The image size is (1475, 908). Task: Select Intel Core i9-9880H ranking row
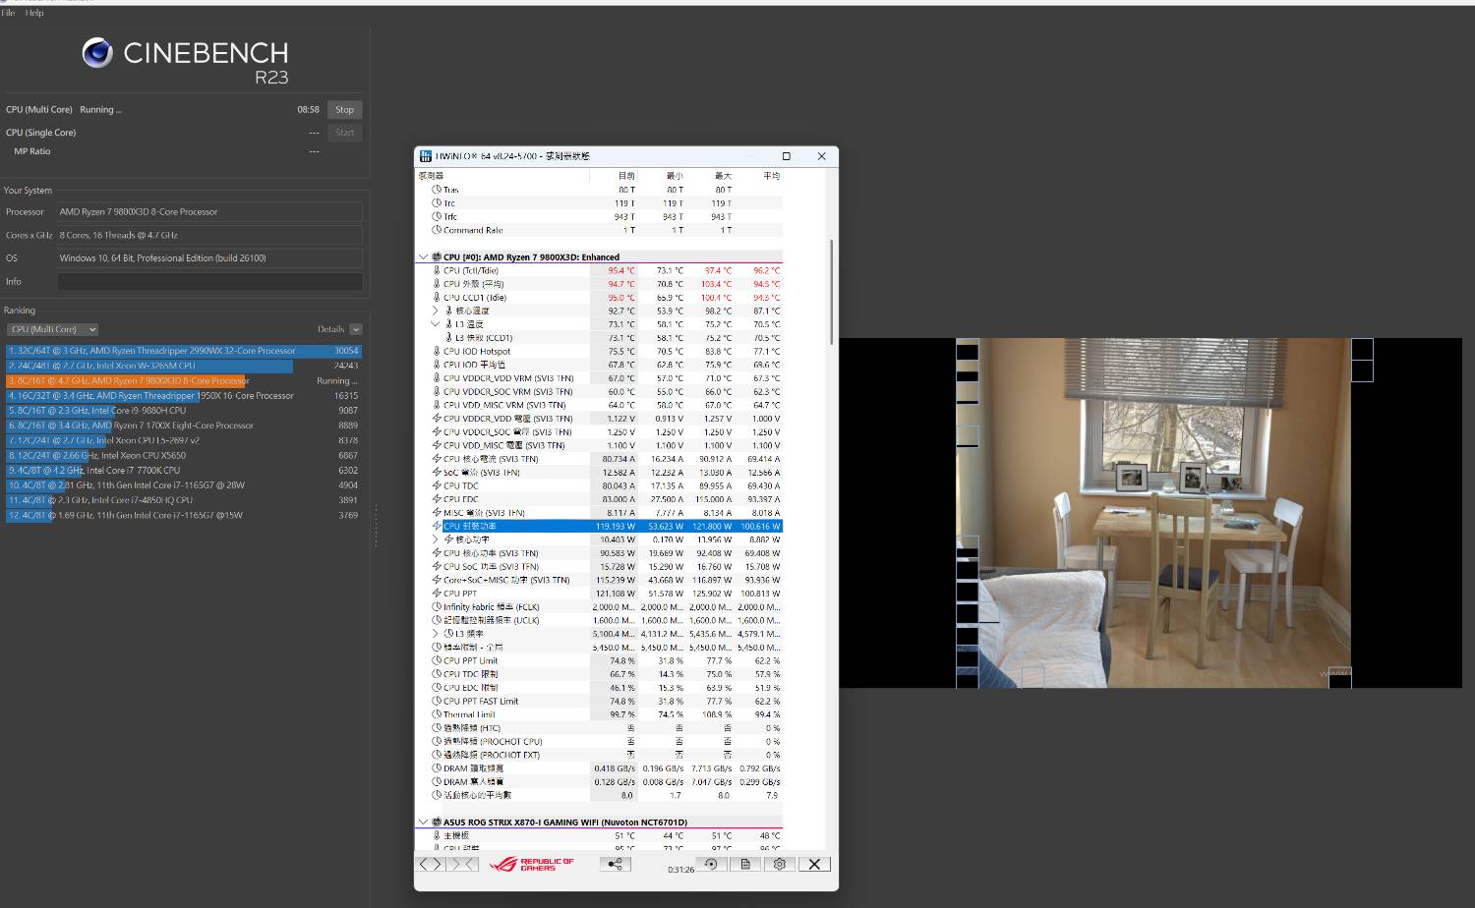click(184, 411)
